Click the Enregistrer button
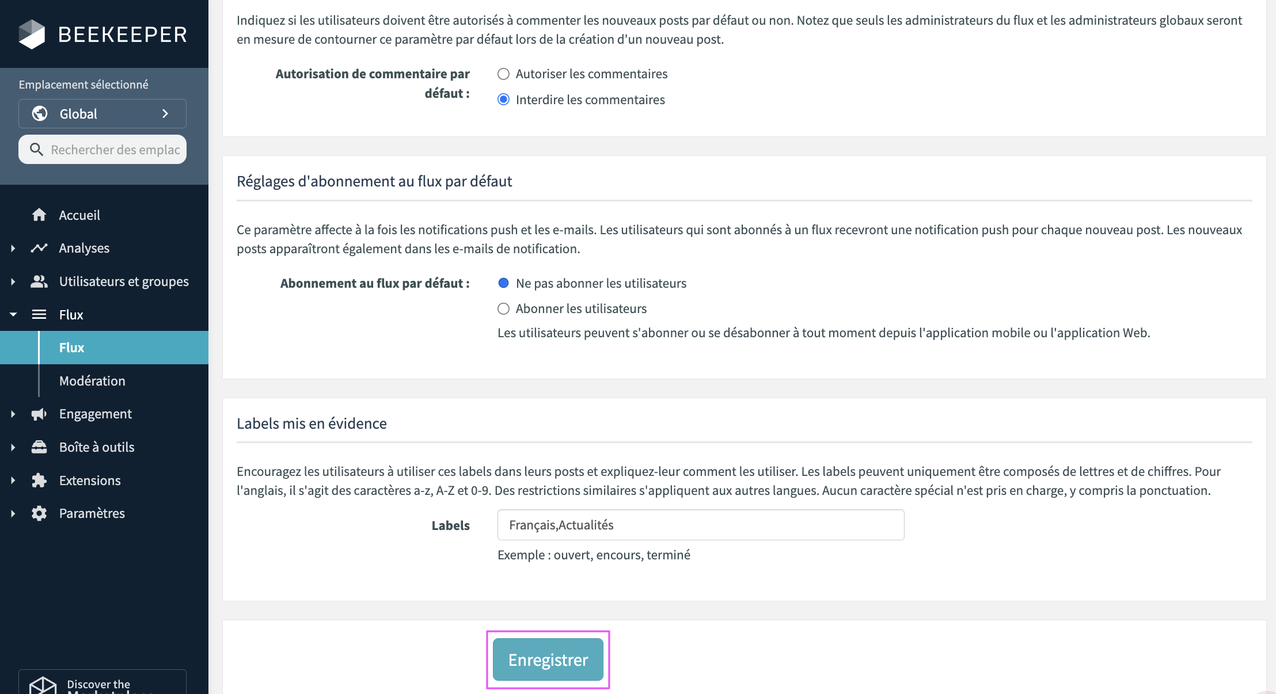 pyautogui.click(x=548, y=659)
